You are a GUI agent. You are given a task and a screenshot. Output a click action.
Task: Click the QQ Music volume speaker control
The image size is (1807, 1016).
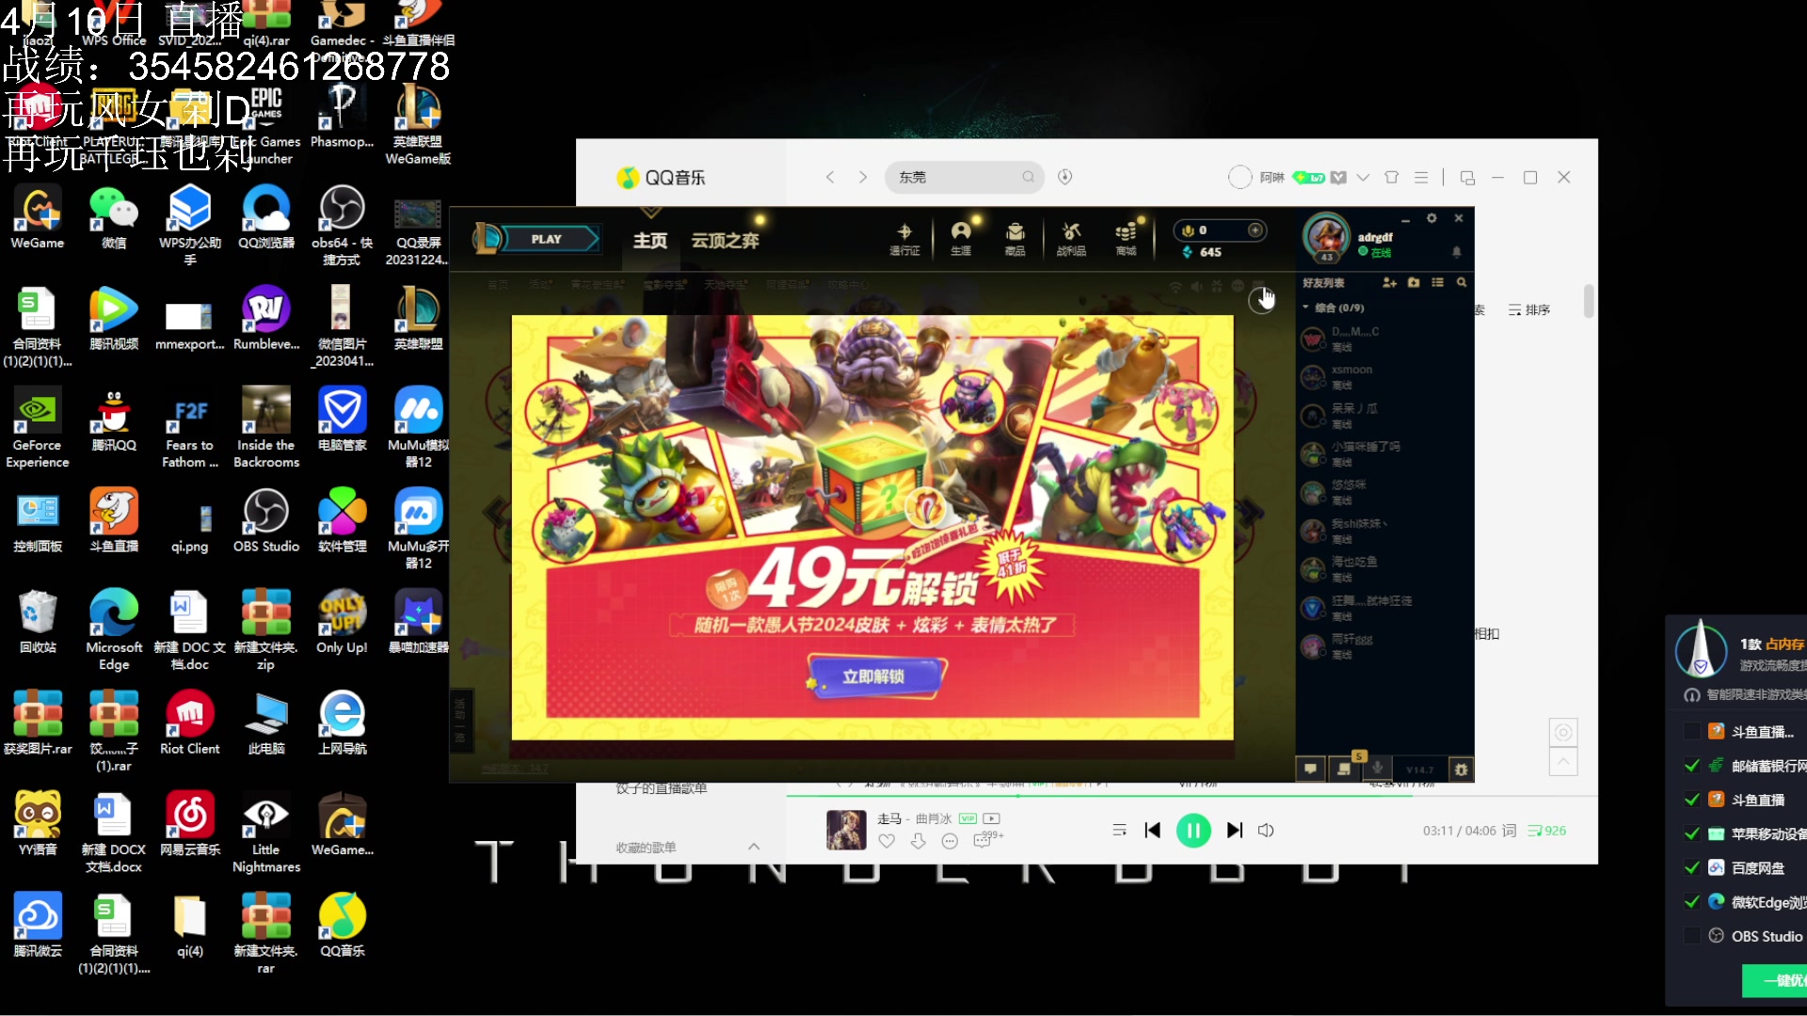pos(1266,830)
